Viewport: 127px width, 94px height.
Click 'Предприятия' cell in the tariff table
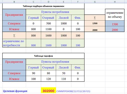tap(14, 64)
